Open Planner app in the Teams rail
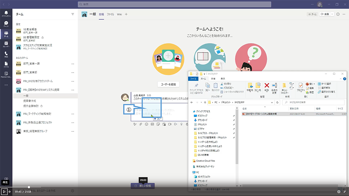This screenshot has width=349, height=196. pyautogui.click(x=6, y=75)
